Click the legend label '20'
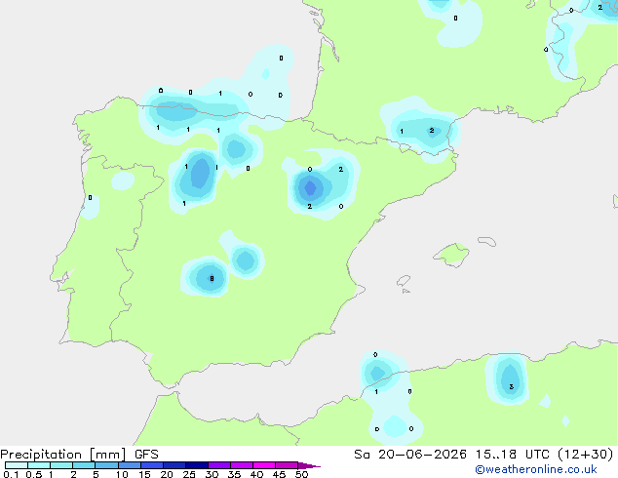The image size is (618, 478). (x=167, y=474)
